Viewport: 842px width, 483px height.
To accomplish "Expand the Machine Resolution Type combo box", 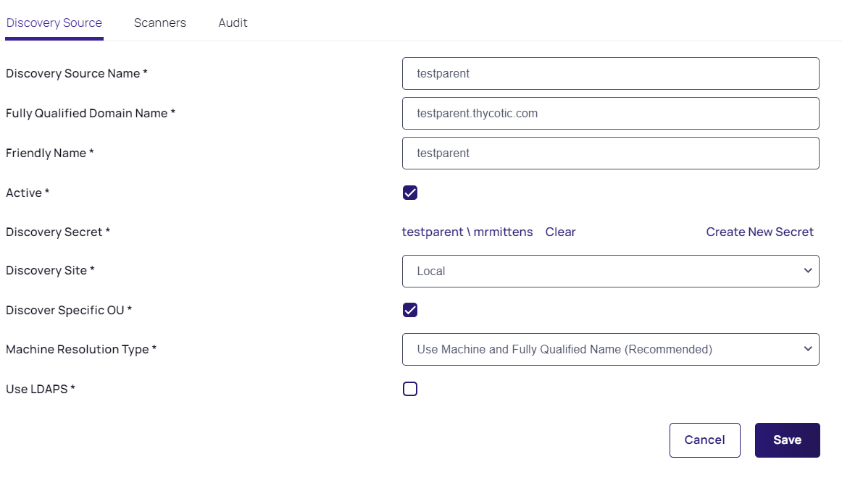I will (x=610, y=349).
